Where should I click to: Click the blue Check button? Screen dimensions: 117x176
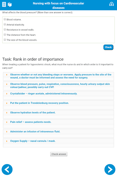coord(108,47)
